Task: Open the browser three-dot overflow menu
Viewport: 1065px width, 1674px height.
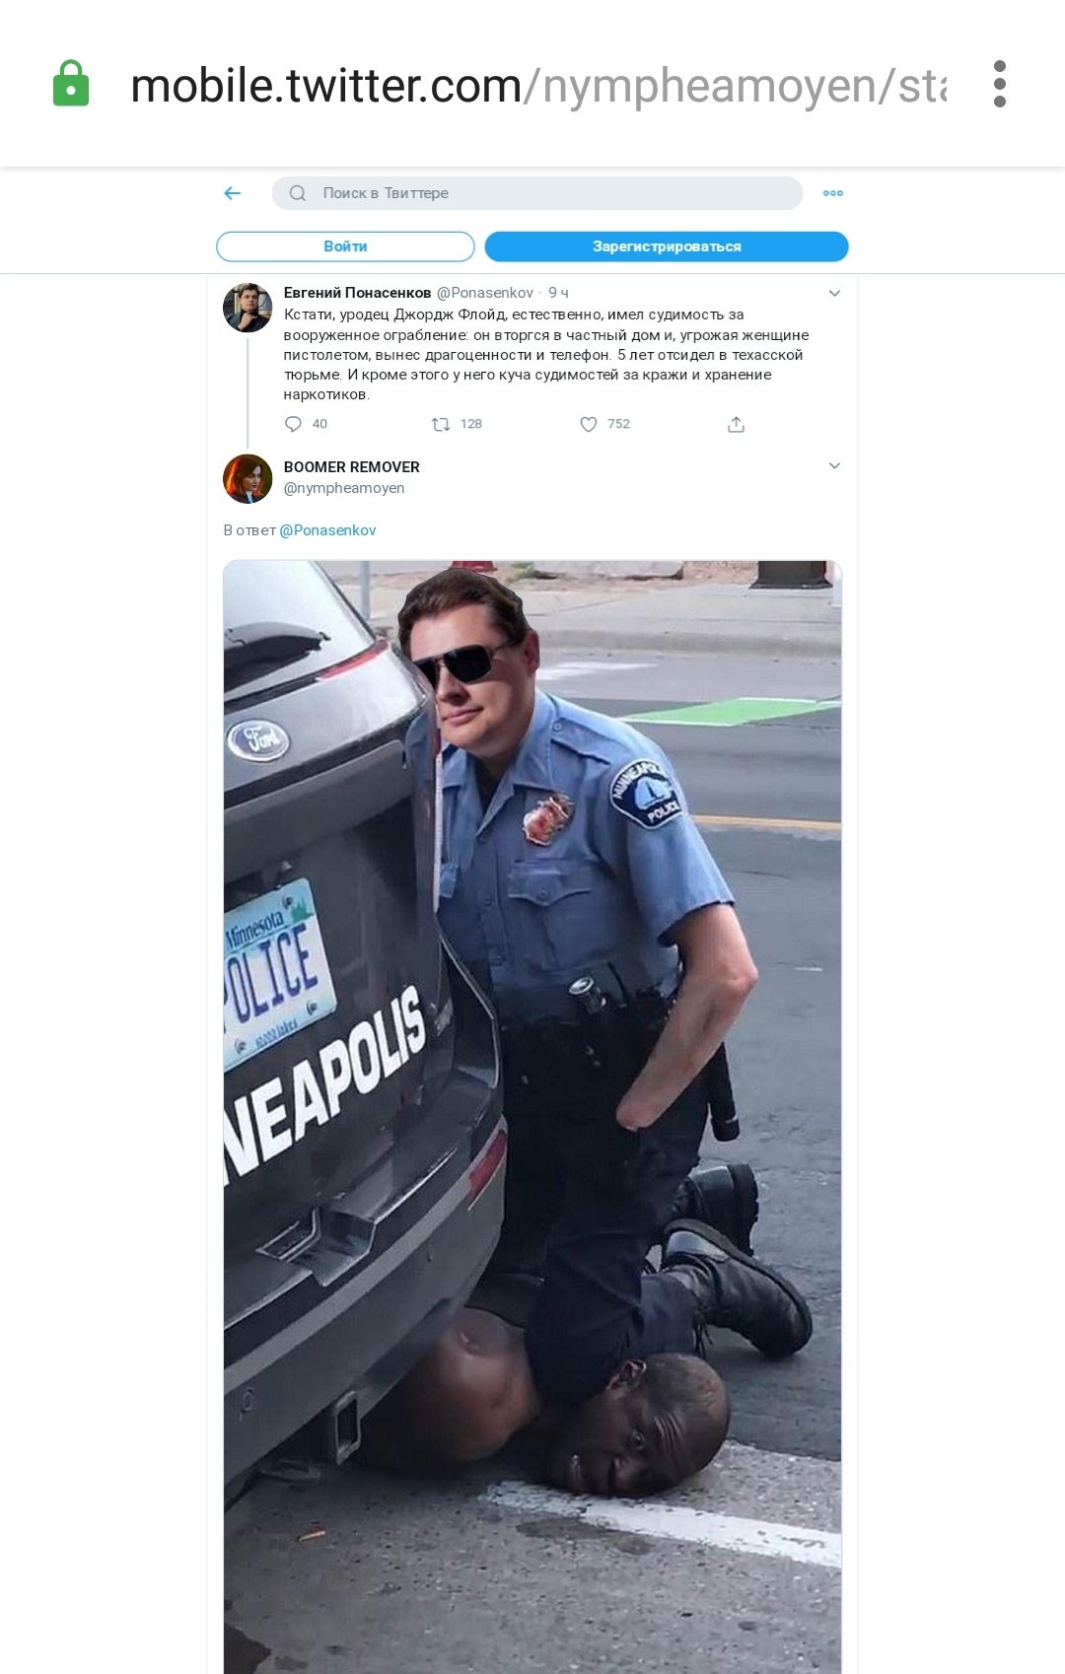Action: (1000, 84)
